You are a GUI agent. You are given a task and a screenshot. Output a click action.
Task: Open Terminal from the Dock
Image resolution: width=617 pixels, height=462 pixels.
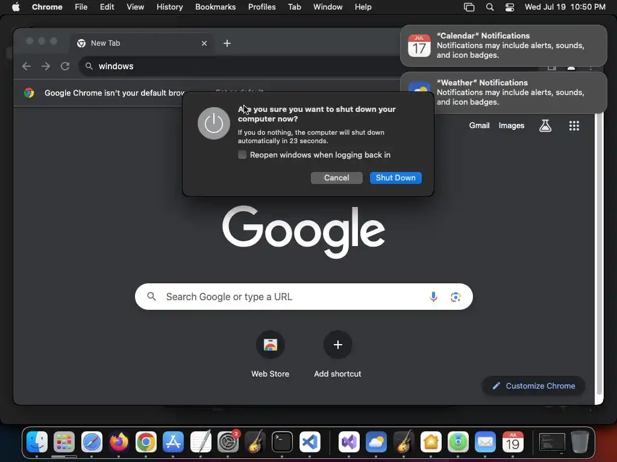[x=282, y=442]
